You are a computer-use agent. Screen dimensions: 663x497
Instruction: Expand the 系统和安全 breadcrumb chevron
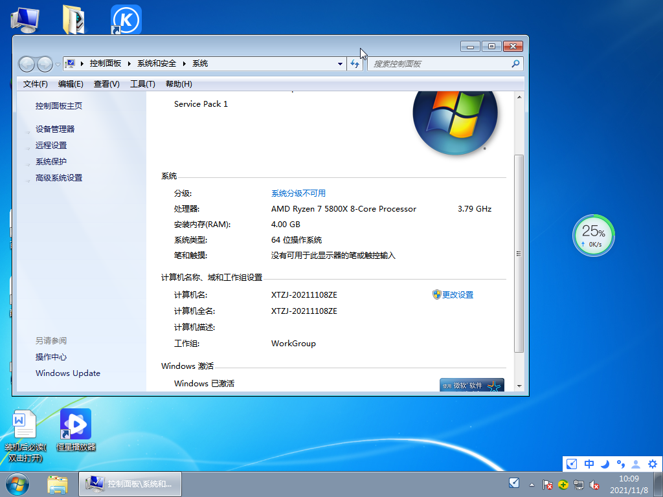(x=183, y=63)
